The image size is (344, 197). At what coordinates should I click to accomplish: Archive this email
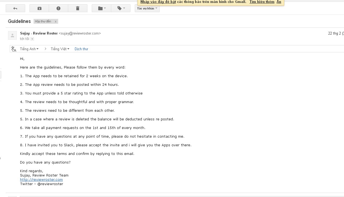pyautogui.click(x=39, y=8)
